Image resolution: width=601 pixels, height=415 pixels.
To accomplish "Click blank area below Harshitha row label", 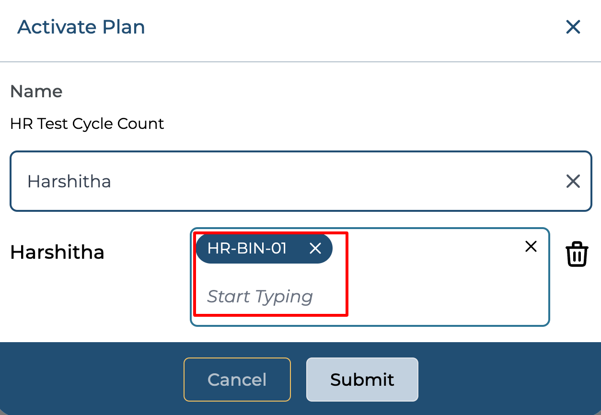I will pyautogui.click(x=72, y=302).
